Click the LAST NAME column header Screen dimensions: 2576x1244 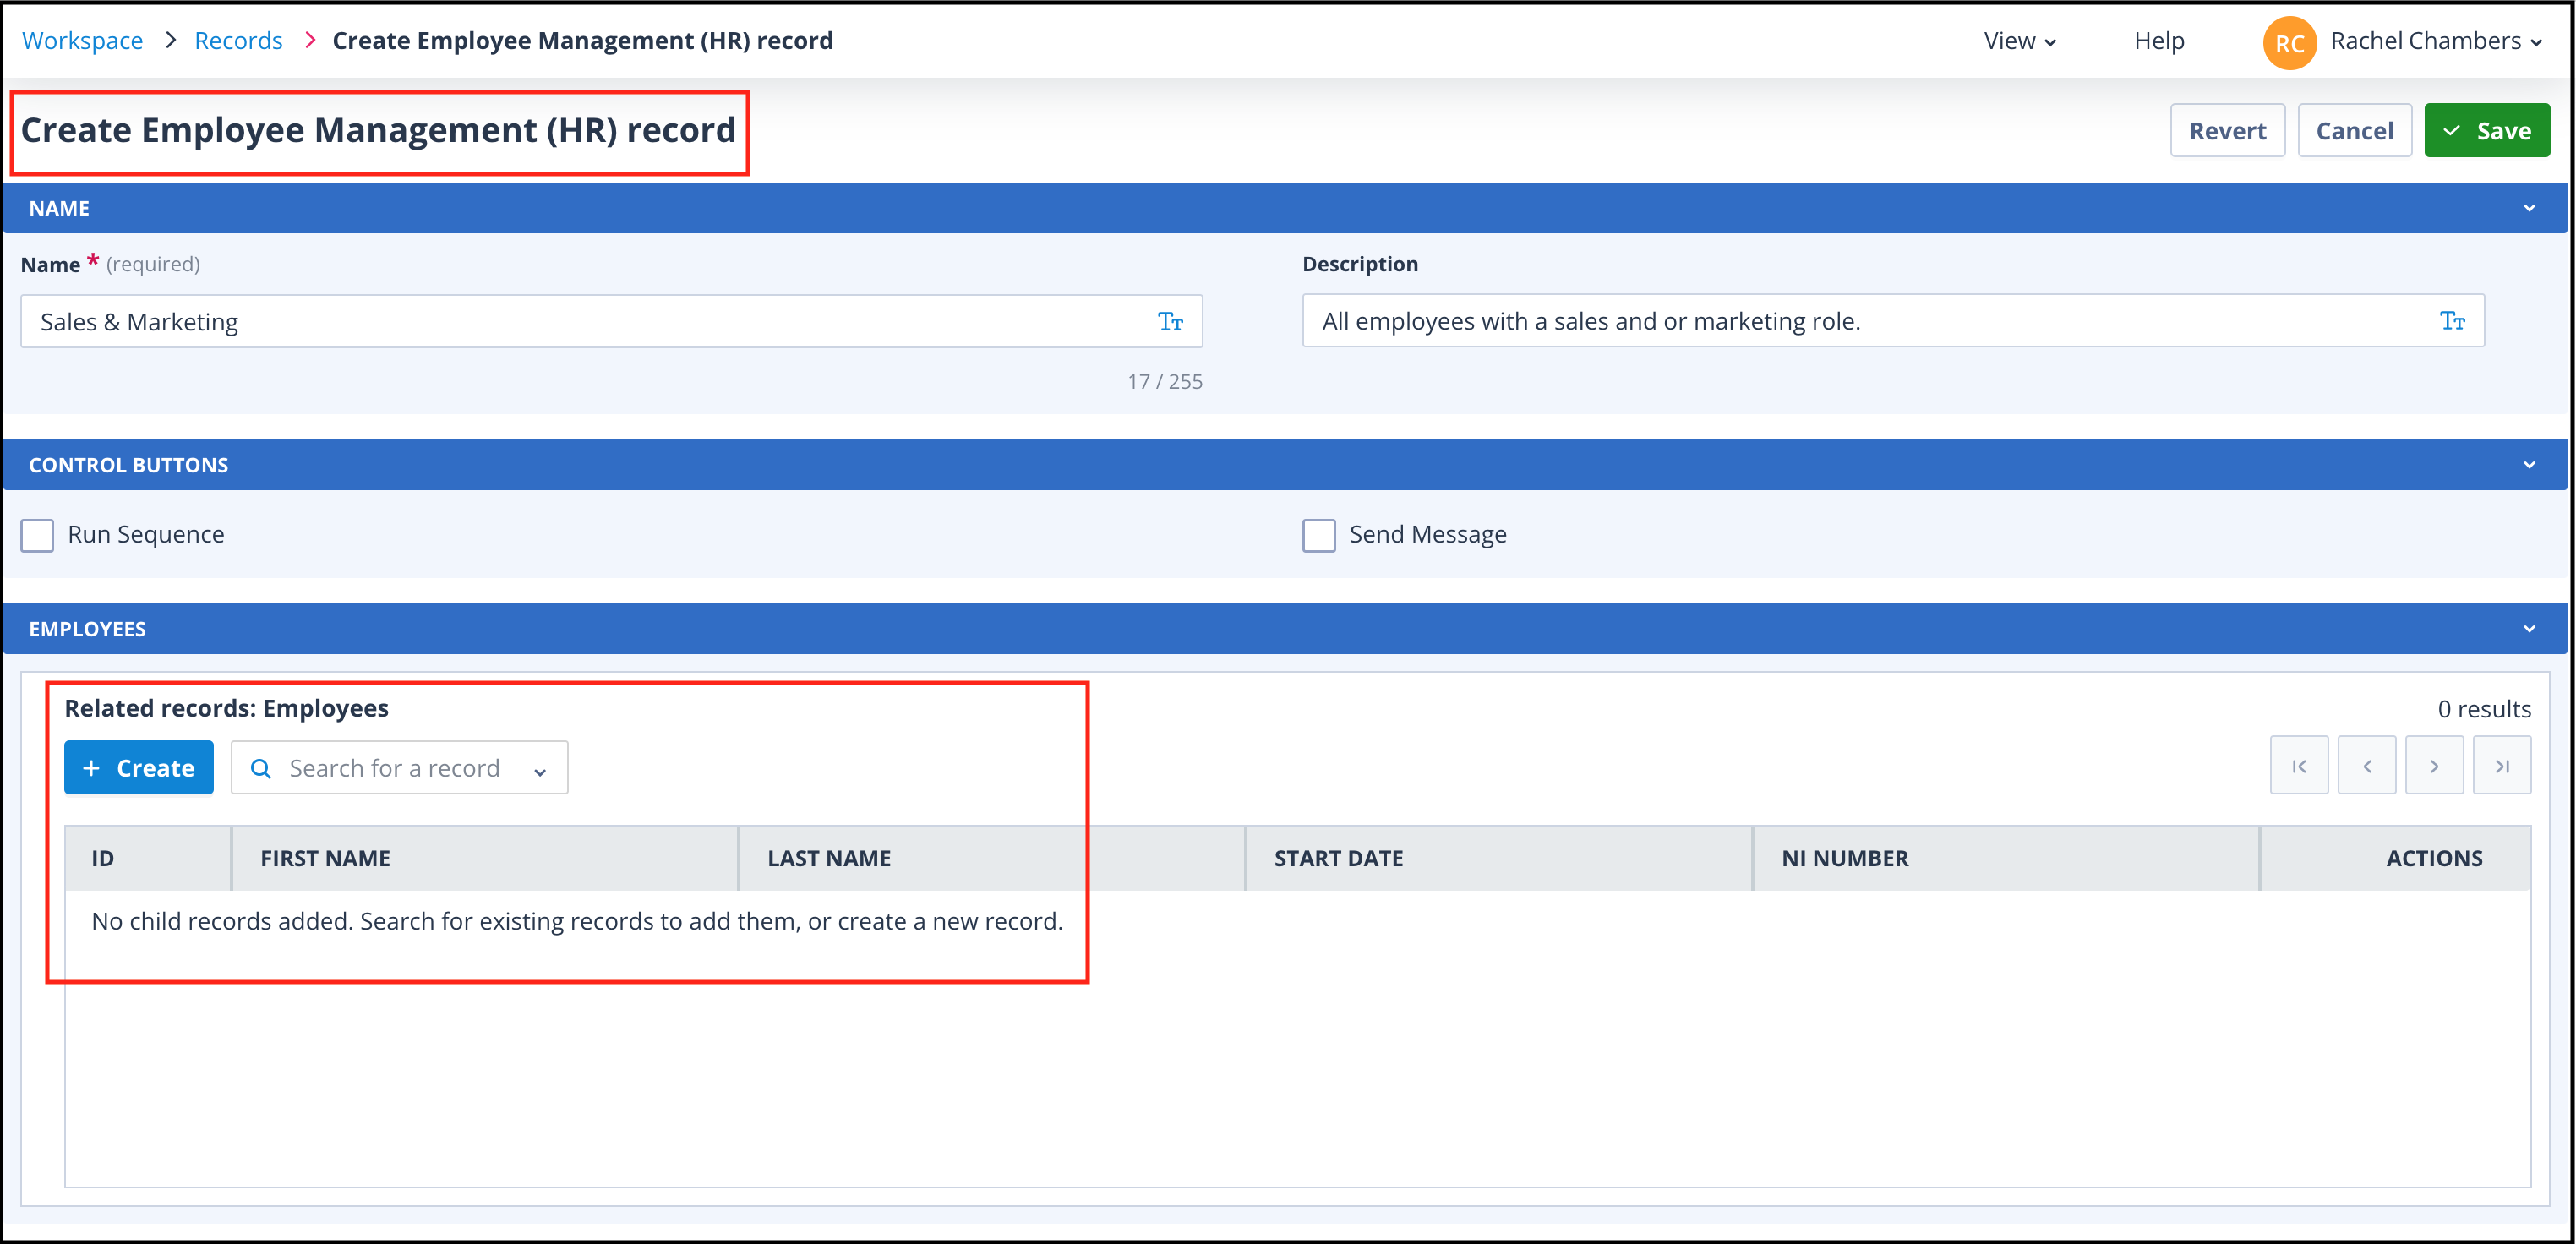992,858
